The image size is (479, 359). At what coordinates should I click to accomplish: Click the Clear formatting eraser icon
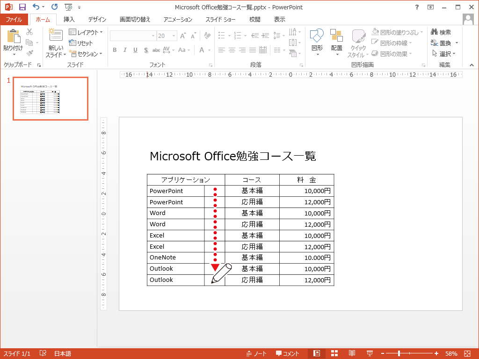click(x=207, y=36)
